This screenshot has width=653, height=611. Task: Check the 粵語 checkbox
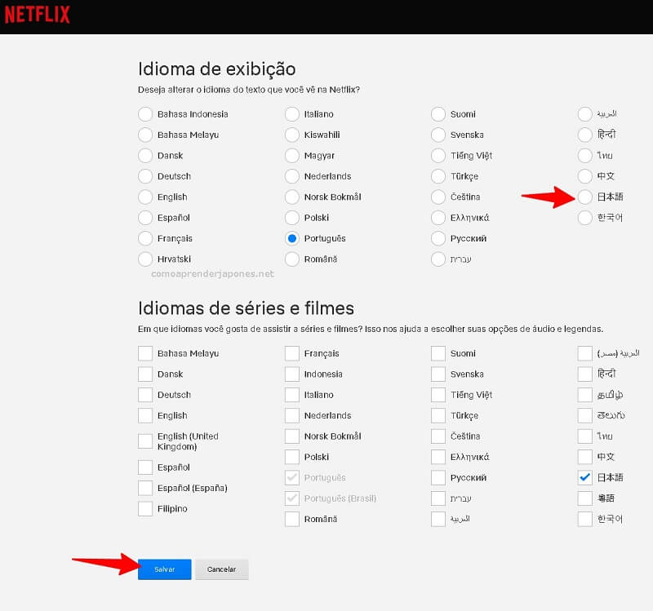pos(585,498)
